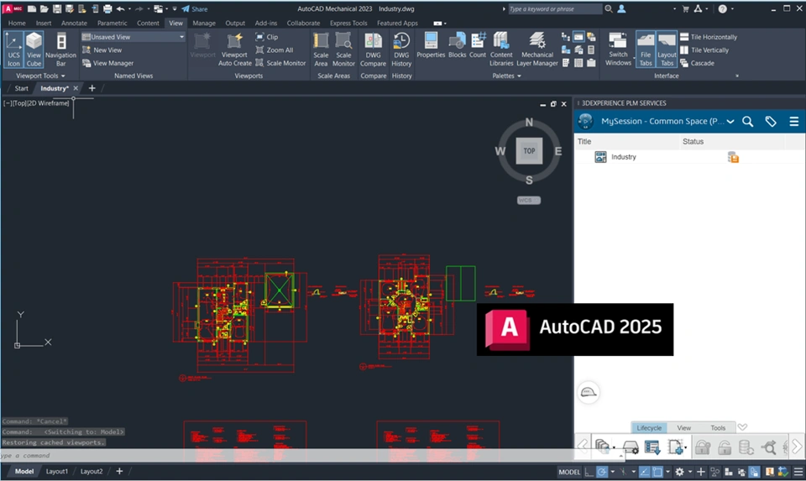Click the Switch Windows icon

point(618,50)
